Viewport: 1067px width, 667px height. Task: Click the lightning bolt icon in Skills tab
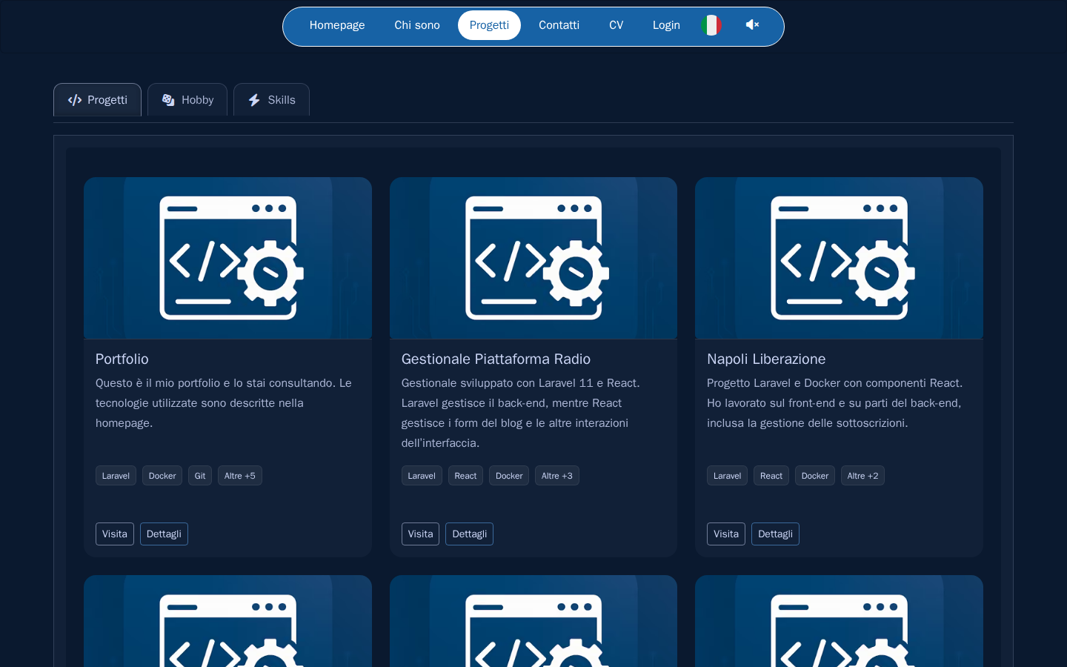254,100
